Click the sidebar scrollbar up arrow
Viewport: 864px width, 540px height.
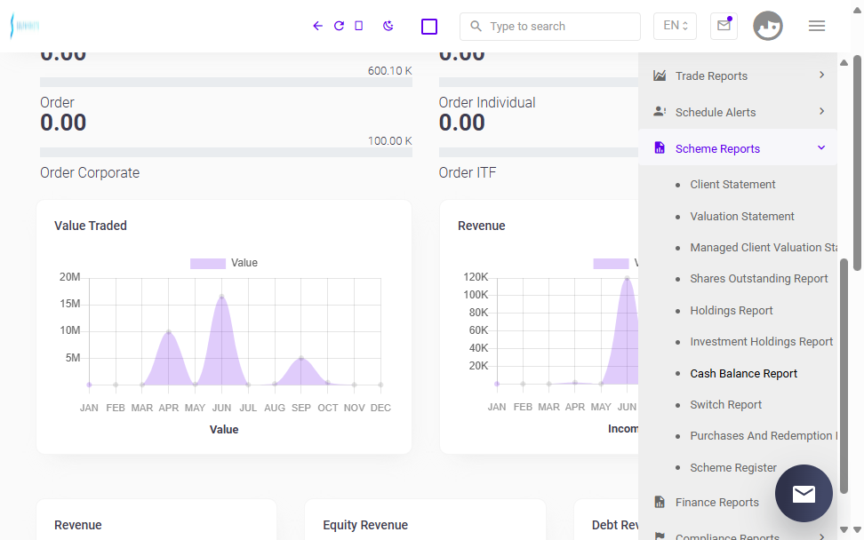point(844,63)
